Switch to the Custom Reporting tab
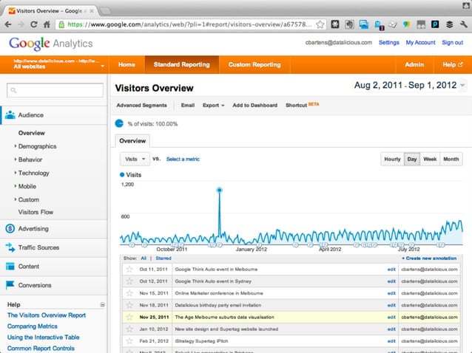This screenshot has width=472, height=353. [254, 65]
